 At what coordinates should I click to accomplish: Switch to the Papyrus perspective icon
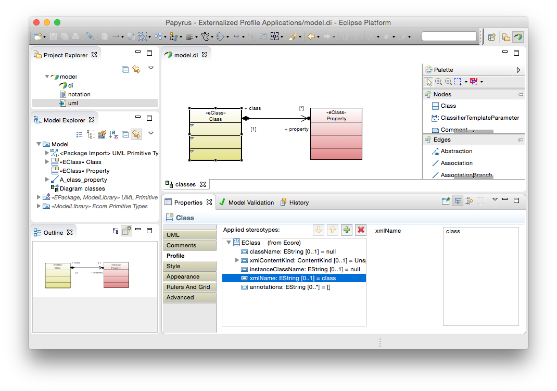pos(518,37)
